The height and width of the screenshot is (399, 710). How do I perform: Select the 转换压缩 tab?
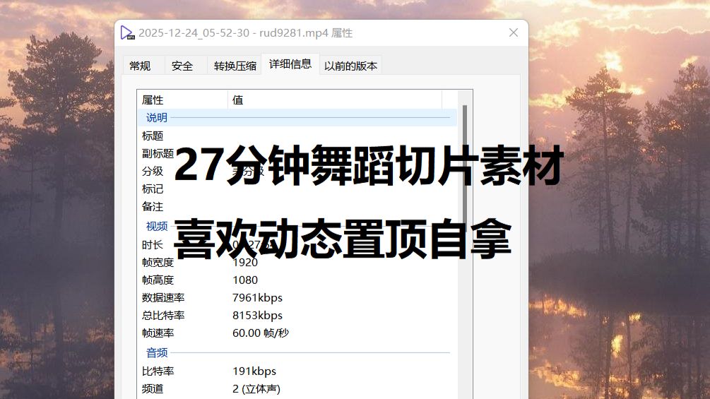(x=235, y=66)
